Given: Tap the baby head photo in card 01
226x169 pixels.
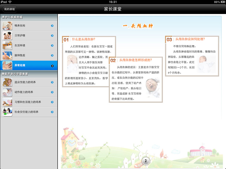Looking at the screenshot, I should click(72, 64).
